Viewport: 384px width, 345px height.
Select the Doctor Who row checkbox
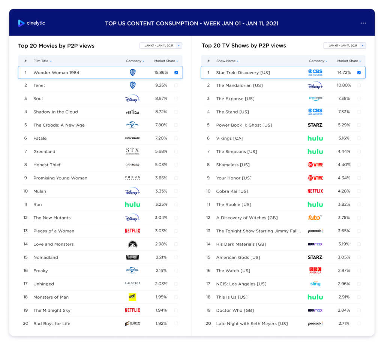[x=359, y=310]
